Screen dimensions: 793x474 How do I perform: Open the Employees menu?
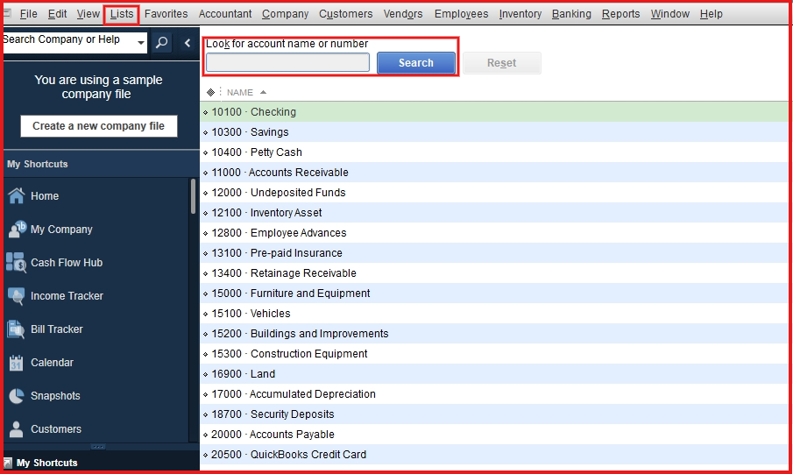(x=461, y=14)
